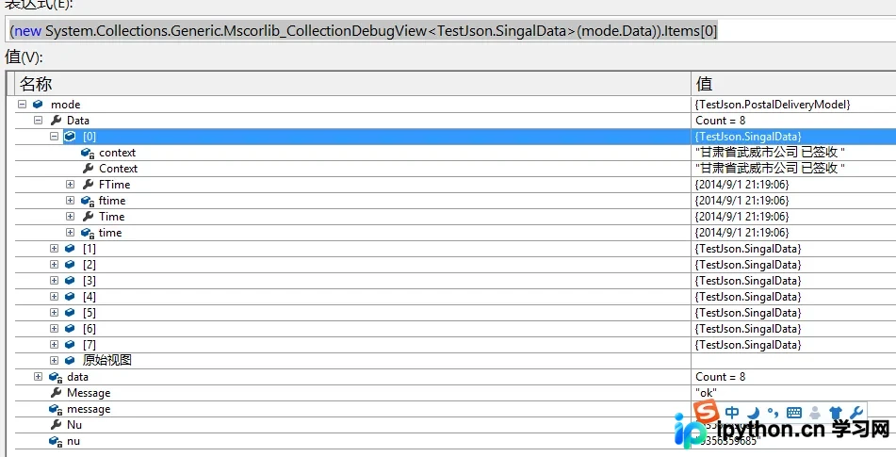Click the Count = 8 value of lowercase data
896x457 pixels.
click(x=721, y=377)
